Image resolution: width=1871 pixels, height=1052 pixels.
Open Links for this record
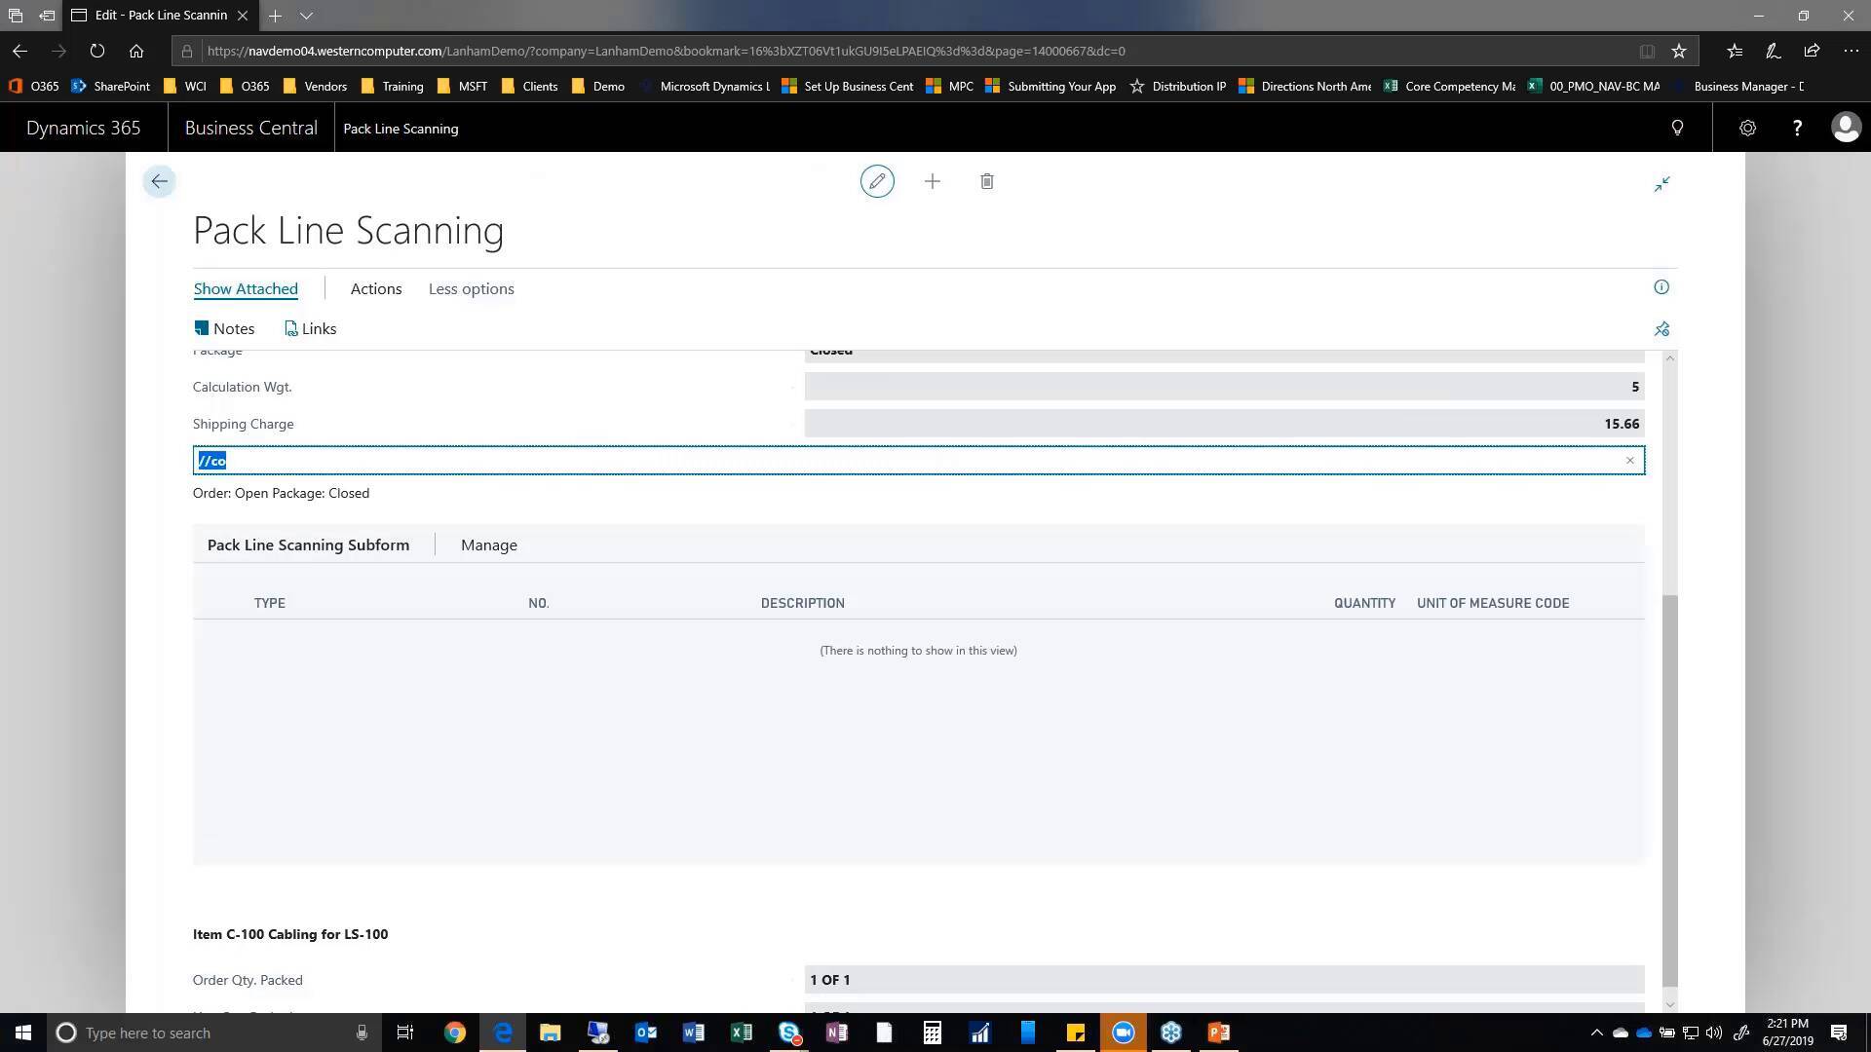[310, 328]
